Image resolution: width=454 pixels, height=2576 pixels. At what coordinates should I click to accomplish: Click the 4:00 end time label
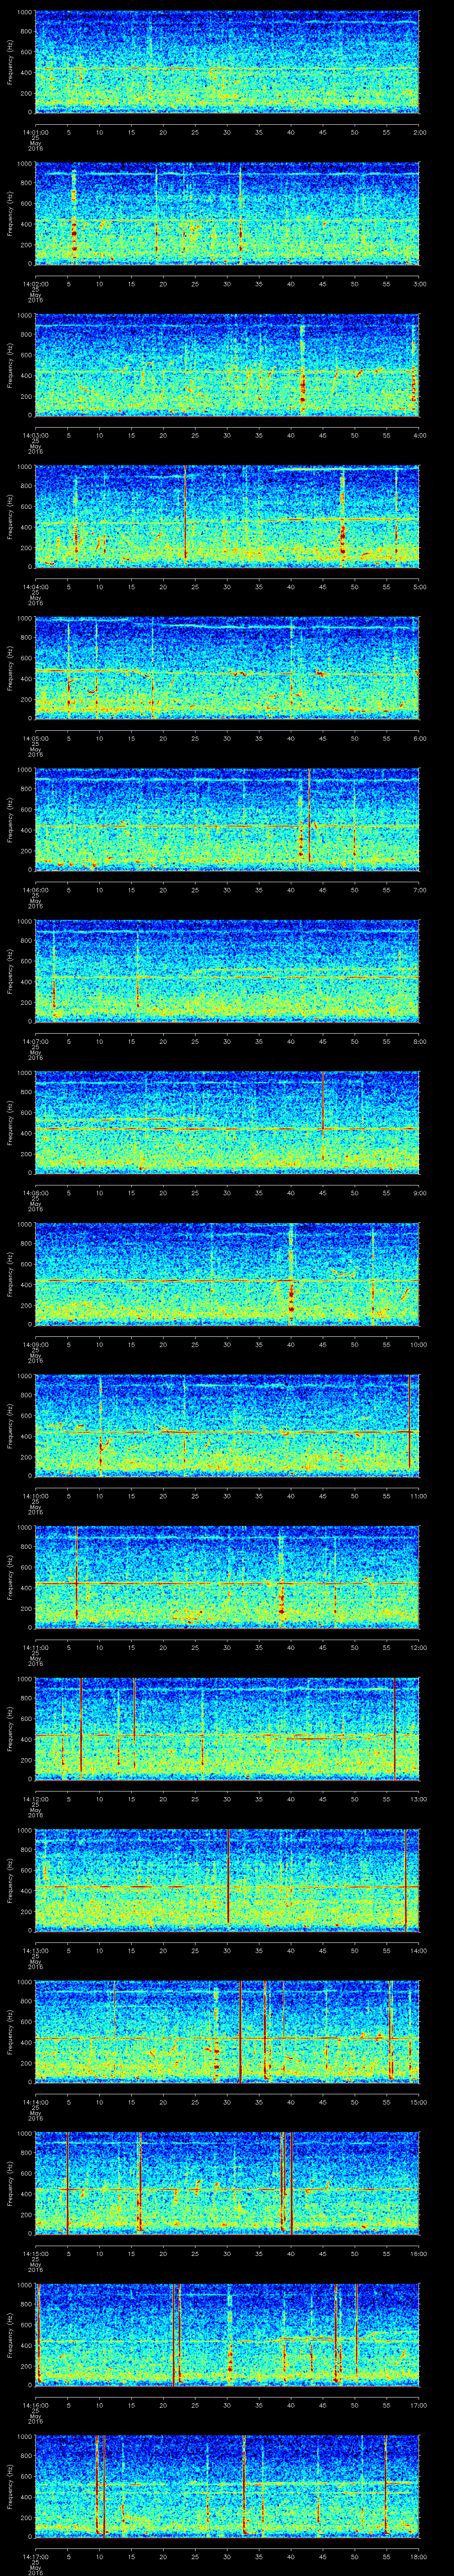pos(419,435)
